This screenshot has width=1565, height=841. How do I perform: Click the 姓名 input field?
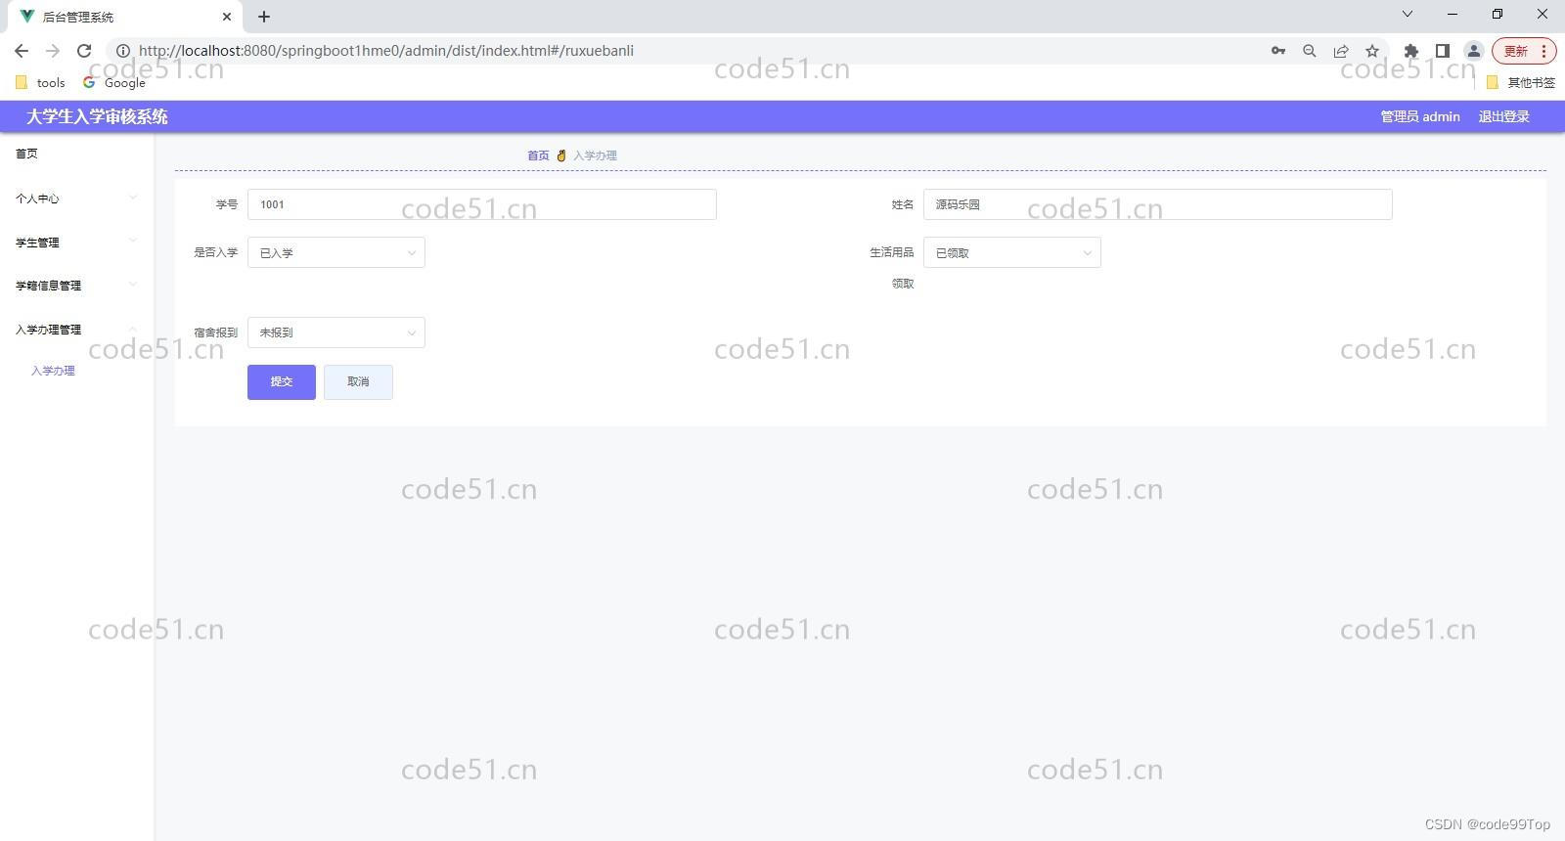[x=1158, y=204]
